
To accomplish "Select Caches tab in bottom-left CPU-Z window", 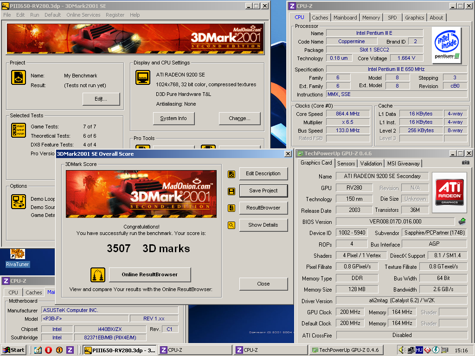I will tap(33, 292).
